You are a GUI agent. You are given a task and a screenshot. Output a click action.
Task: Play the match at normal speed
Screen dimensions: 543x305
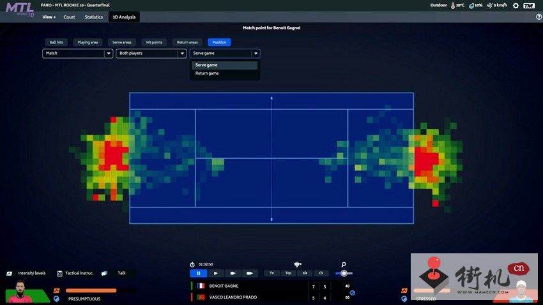[215, 273]
